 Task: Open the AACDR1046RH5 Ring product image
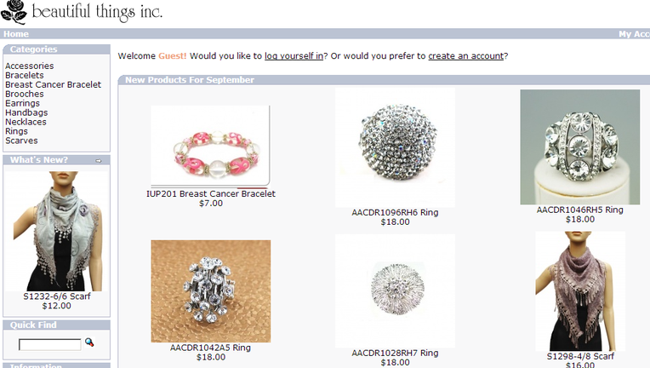point(580,147)
